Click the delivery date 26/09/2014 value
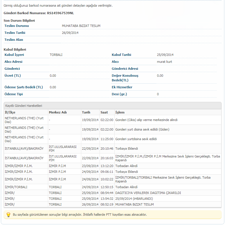 tap(70, 33)
